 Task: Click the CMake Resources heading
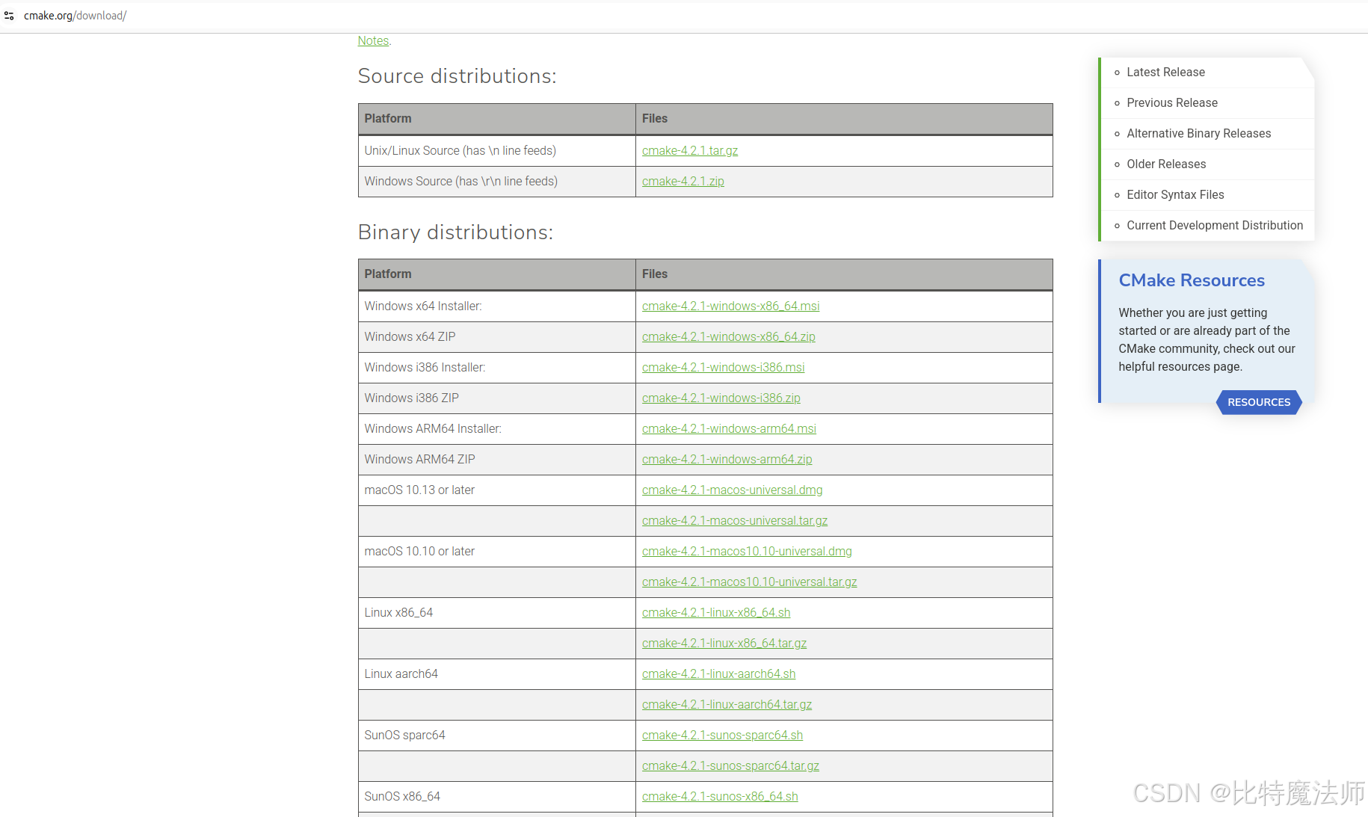pyautogui.click(x=1192, y=280)
